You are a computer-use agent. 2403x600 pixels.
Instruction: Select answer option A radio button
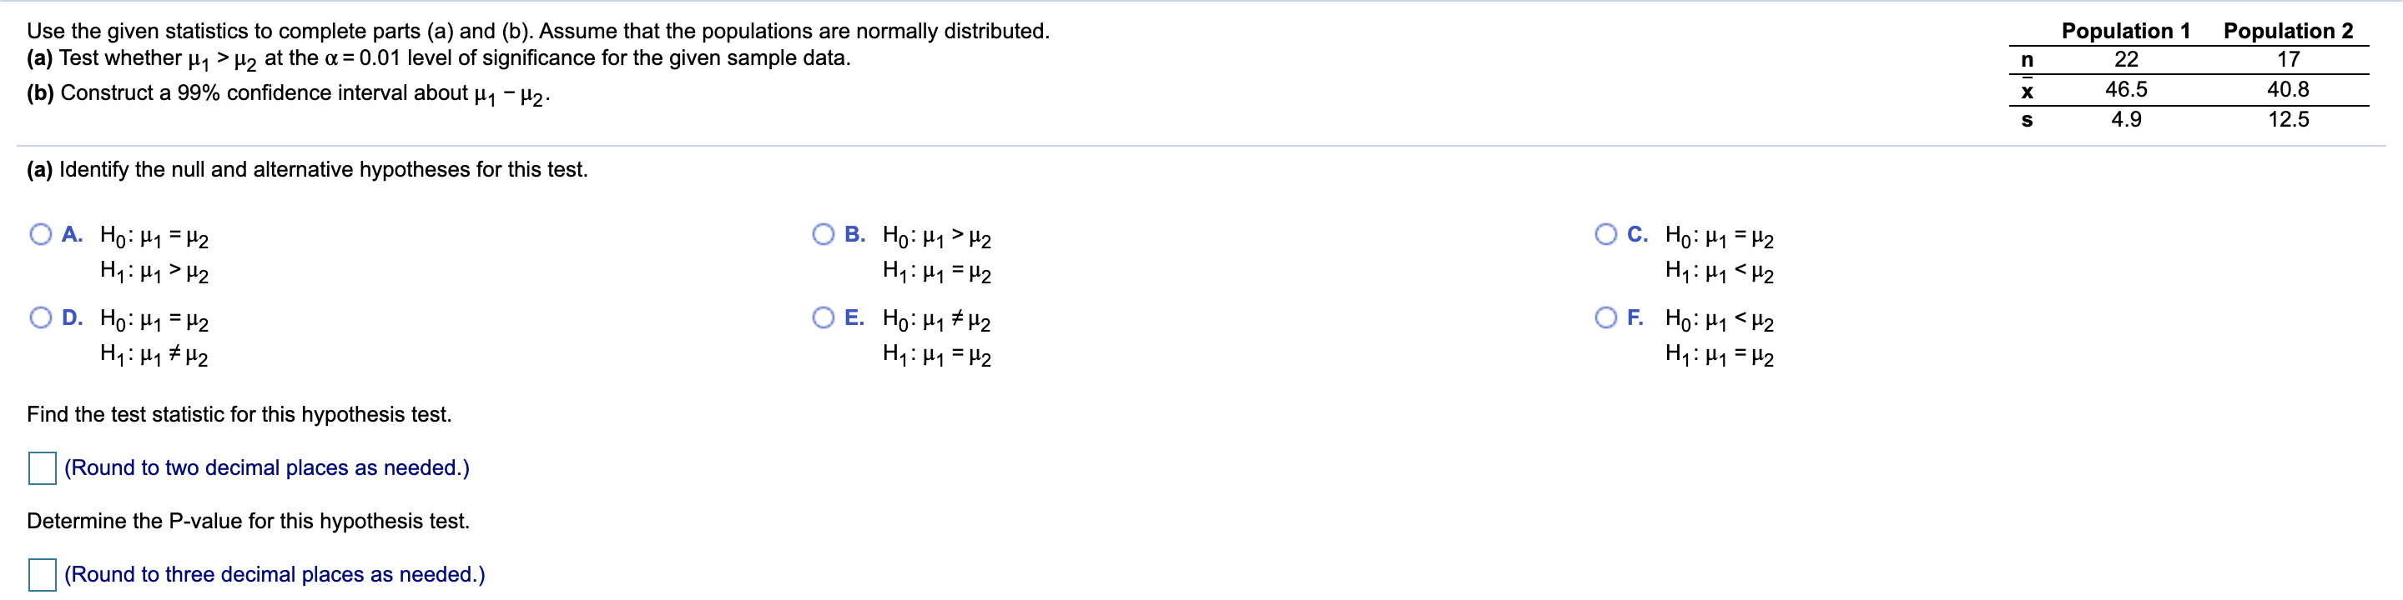click(x=39, y=234)
